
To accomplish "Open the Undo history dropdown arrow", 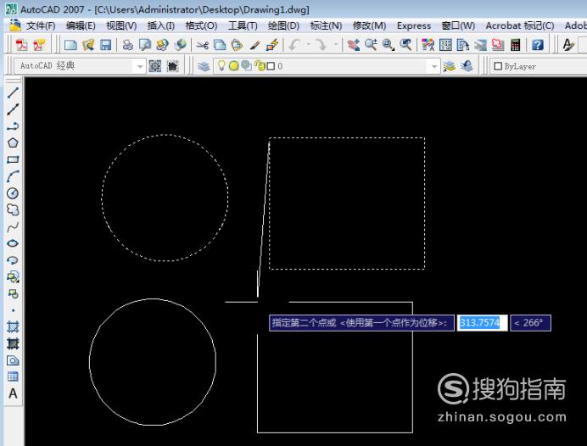I will (x=309, y=45).
